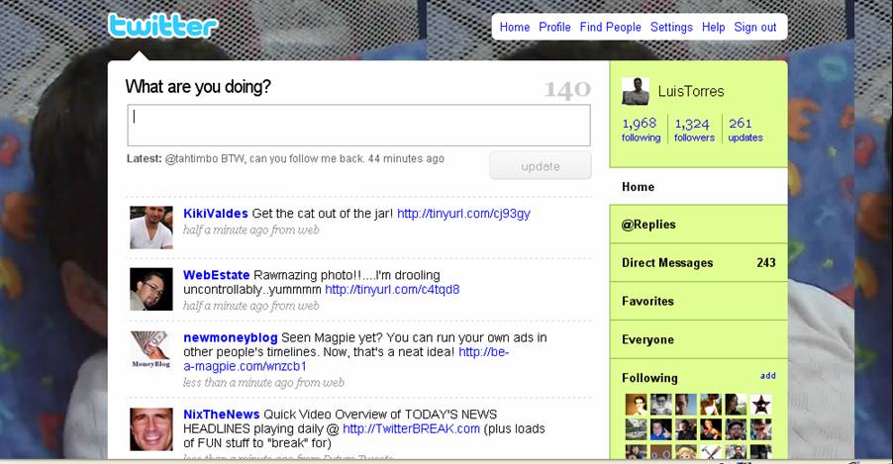
Task: Open WebEstate profile picture
Action: coord(150,289)
